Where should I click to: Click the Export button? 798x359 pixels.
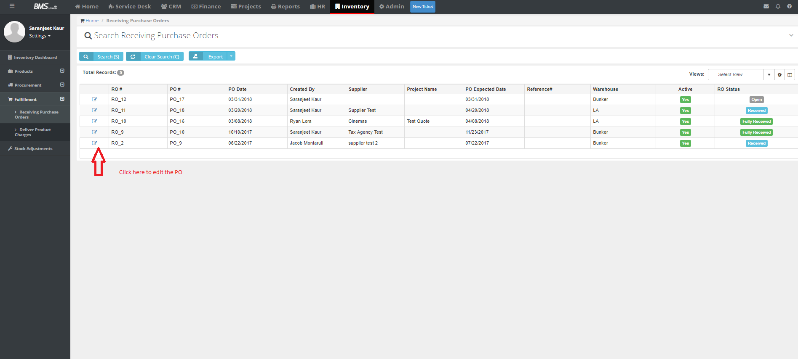[208, 56]
